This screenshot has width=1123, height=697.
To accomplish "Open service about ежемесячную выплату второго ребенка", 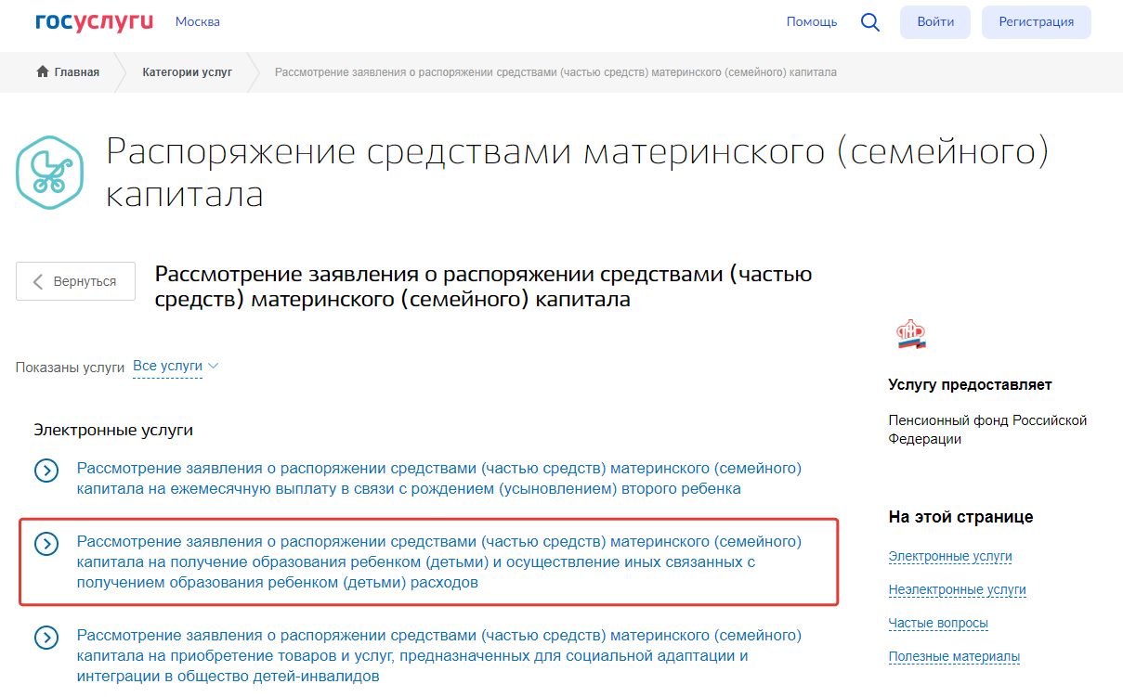I will point(438,478).
